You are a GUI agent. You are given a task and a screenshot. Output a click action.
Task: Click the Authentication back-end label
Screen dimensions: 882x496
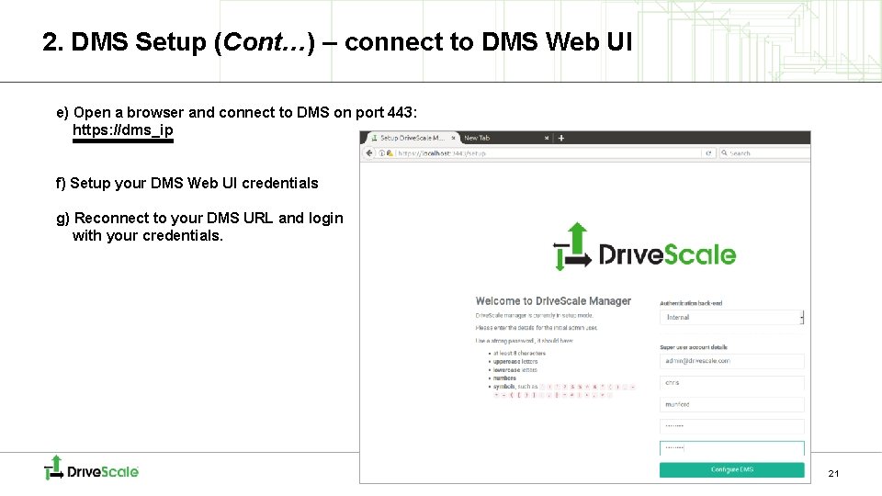click(691, 303)
